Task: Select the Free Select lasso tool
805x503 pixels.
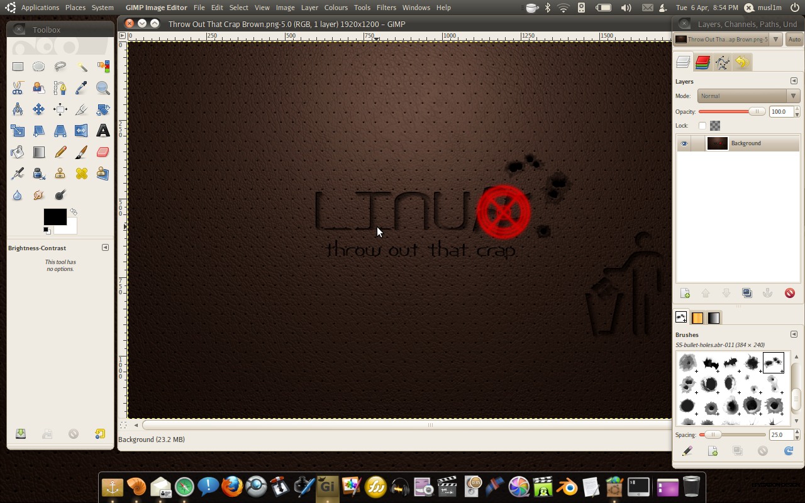Action: [60, 66]
